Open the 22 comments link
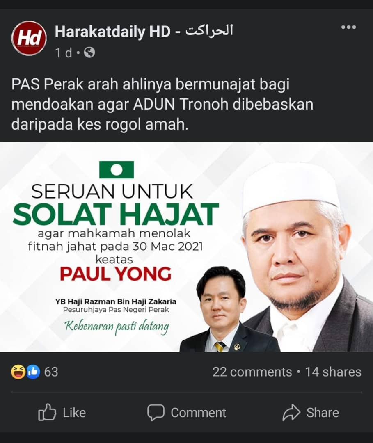This screenshot has width=373, height=443. tap(252, 372)
